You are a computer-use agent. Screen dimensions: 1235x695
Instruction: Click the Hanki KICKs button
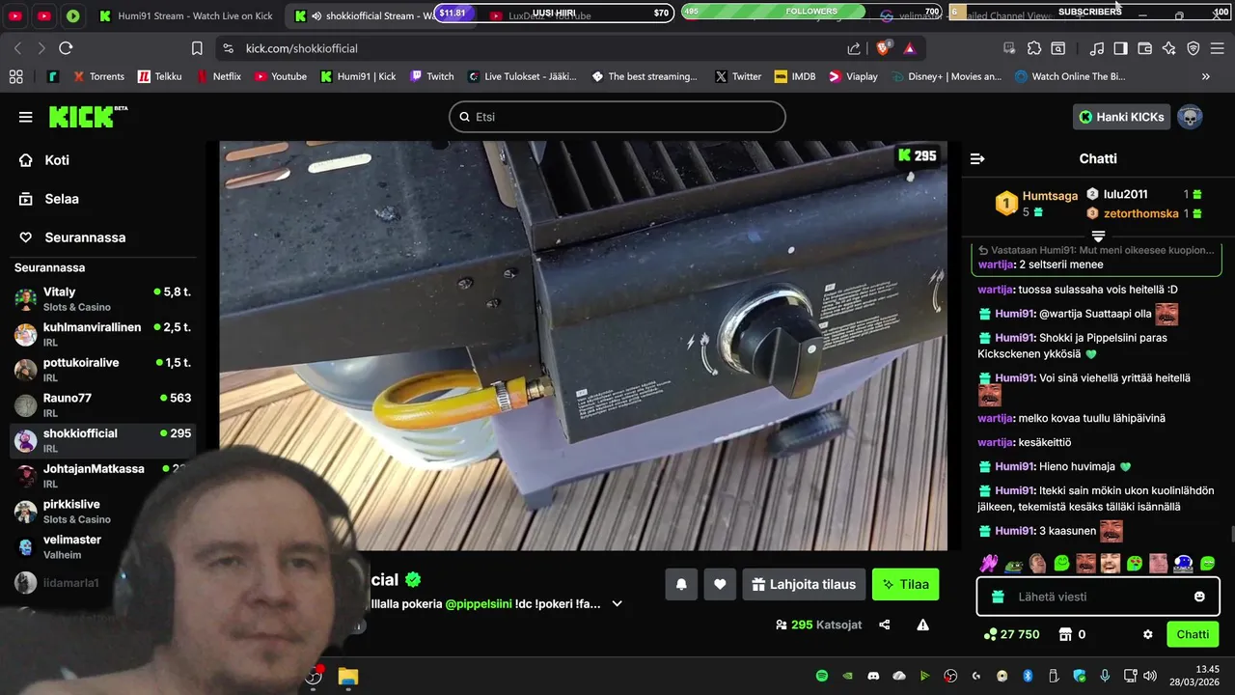point(1121,117)
